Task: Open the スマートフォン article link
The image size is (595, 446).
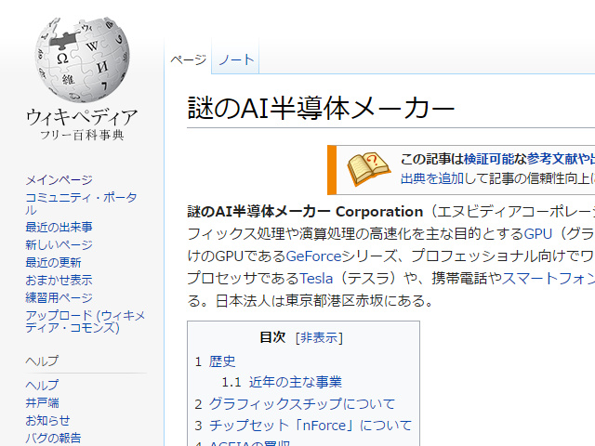Action: (x=549, y=279)
